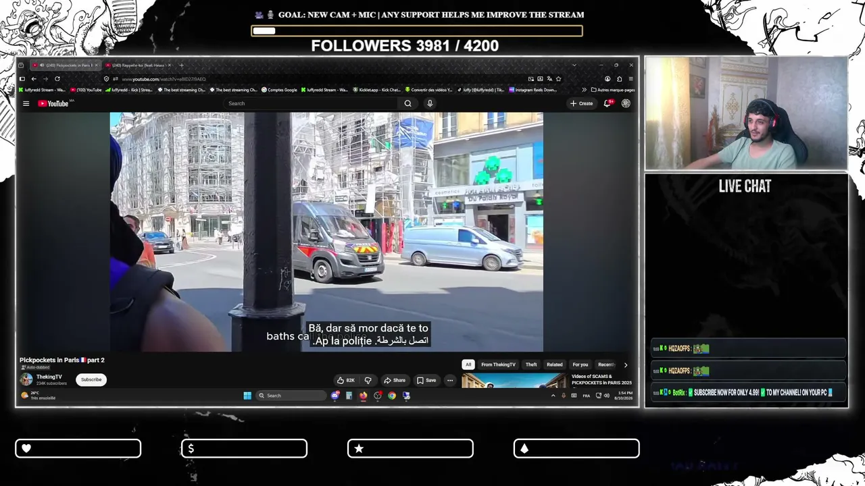865x486 pixels.
Task: Click the Auto-dubbed label under the title
Action: click(x=35, y=368)
